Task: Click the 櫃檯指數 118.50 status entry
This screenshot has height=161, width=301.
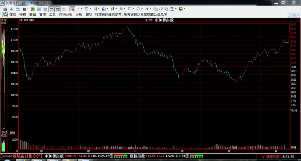Action: pyautogui.click(x=143, y=156)
